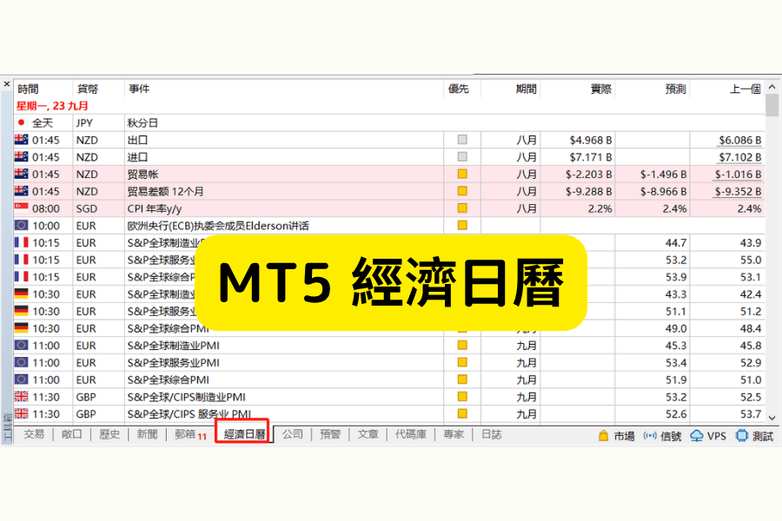Collapse the 星期一, 23 九月 date group
Viewport: 782px width, 521px height.
click(52, 105)
